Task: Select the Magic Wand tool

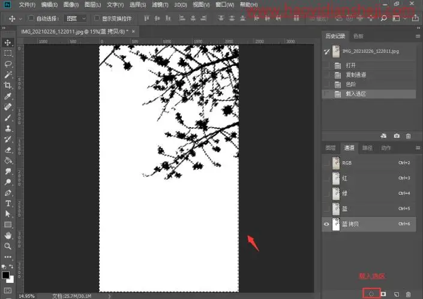Action: coord(8,75)
